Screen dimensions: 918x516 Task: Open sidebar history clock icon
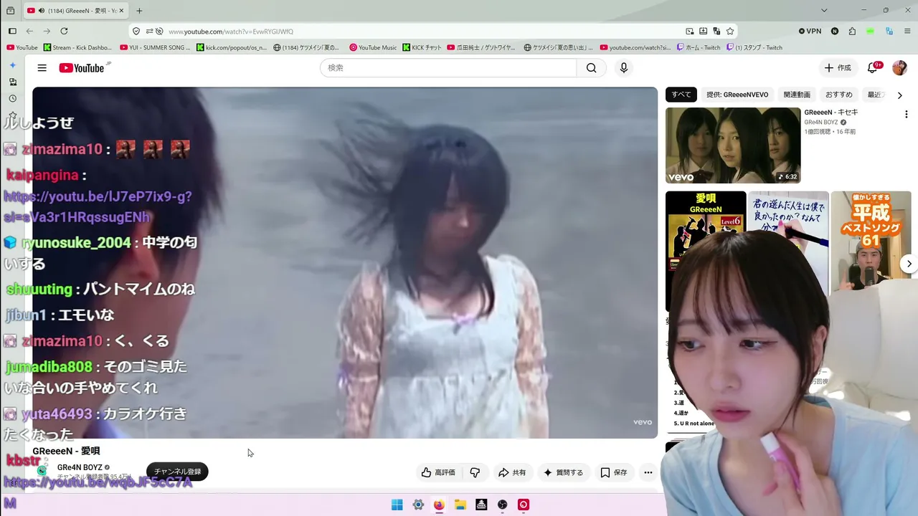(12, 99)
